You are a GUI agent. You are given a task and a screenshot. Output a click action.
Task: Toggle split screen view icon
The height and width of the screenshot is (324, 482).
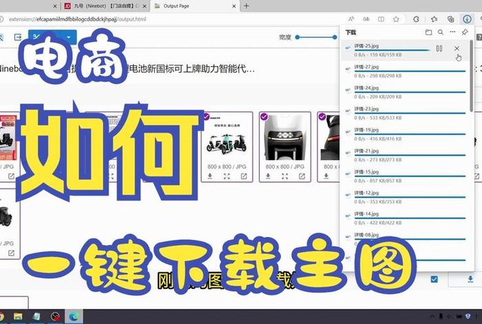point(381,19)
